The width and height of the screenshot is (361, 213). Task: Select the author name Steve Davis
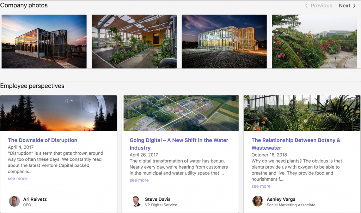(158, 199)
